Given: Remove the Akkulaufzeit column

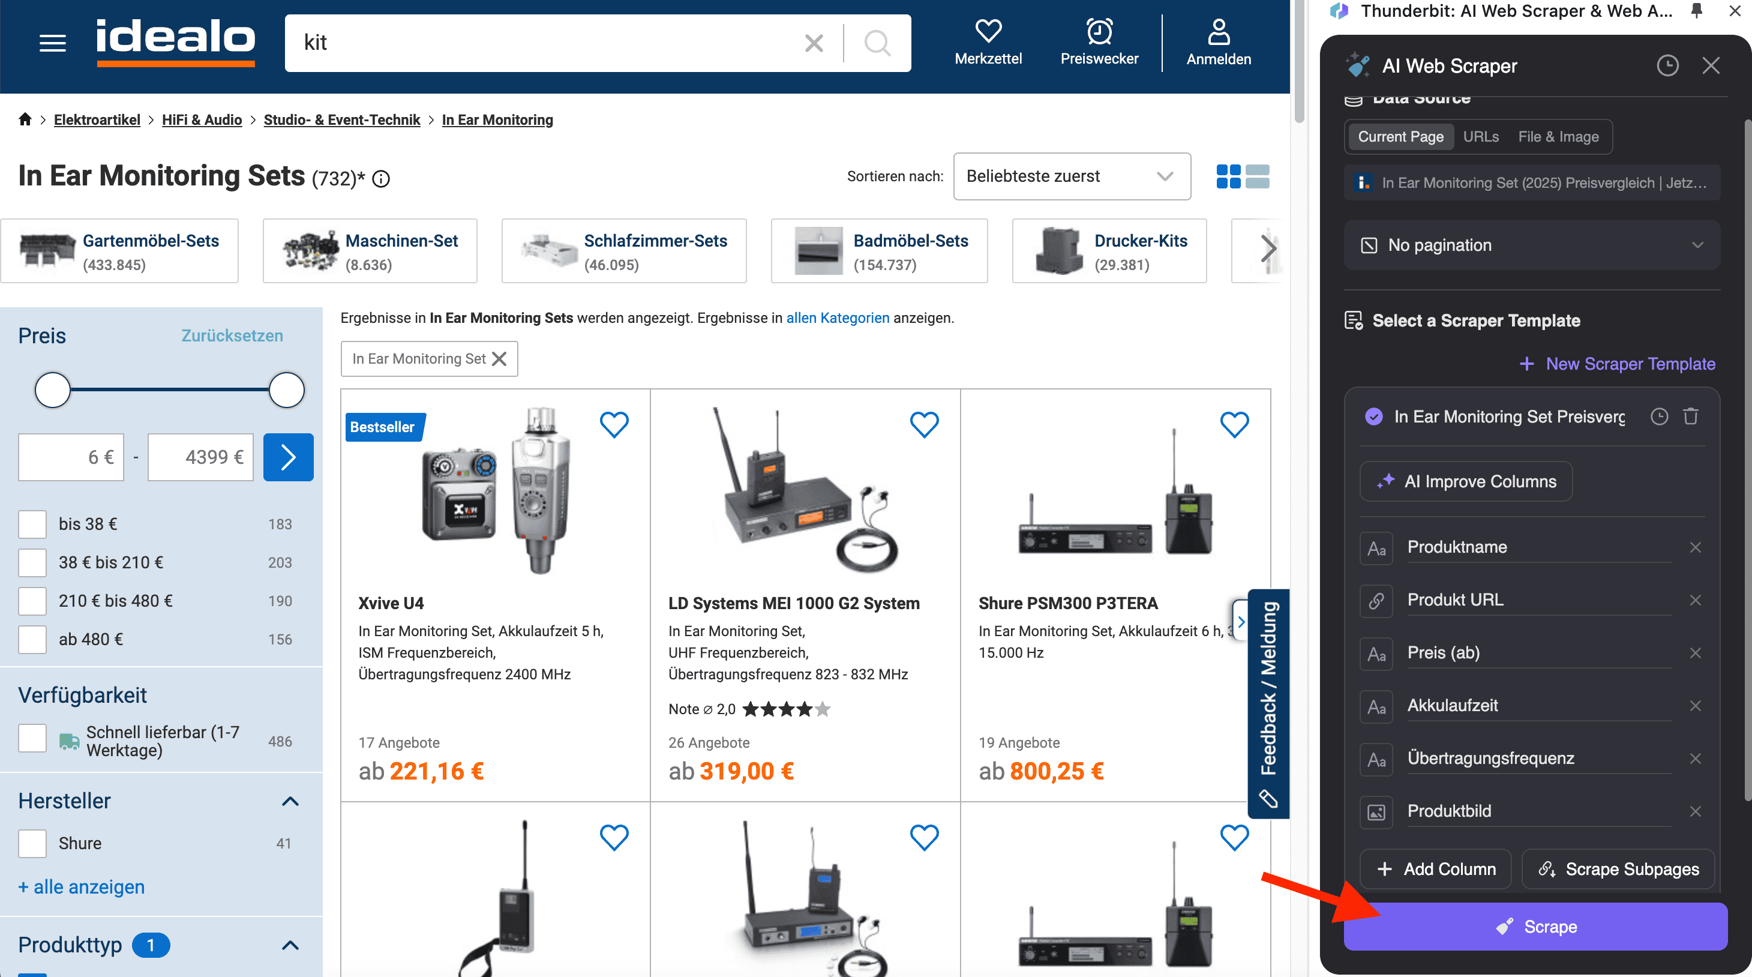Looking at the screenshot, I should click(1695, 706).
